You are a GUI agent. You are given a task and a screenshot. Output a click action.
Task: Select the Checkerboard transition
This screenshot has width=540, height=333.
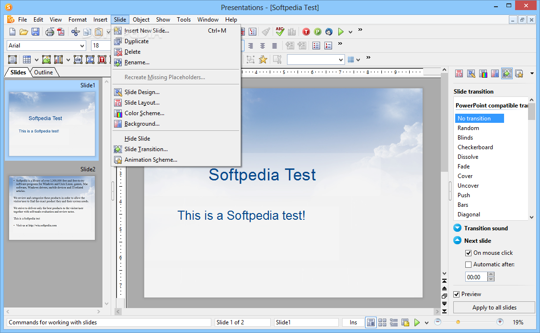(475, 147)
